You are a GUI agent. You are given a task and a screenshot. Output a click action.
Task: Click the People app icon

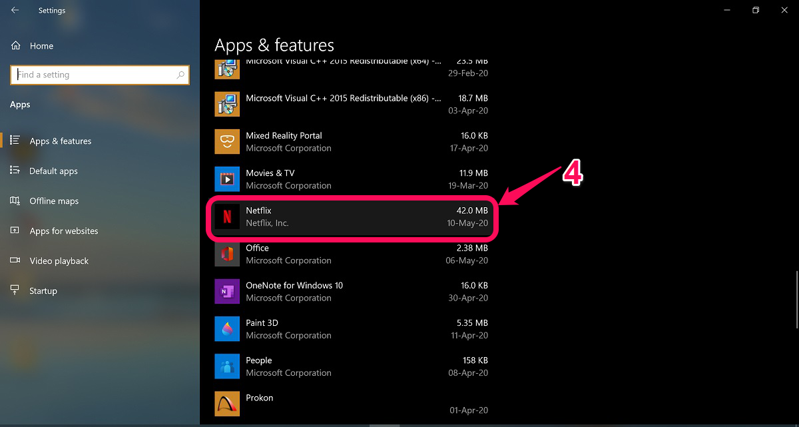tap(227, 366)
